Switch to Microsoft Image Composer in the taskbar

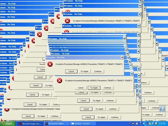tap(30, 124)
